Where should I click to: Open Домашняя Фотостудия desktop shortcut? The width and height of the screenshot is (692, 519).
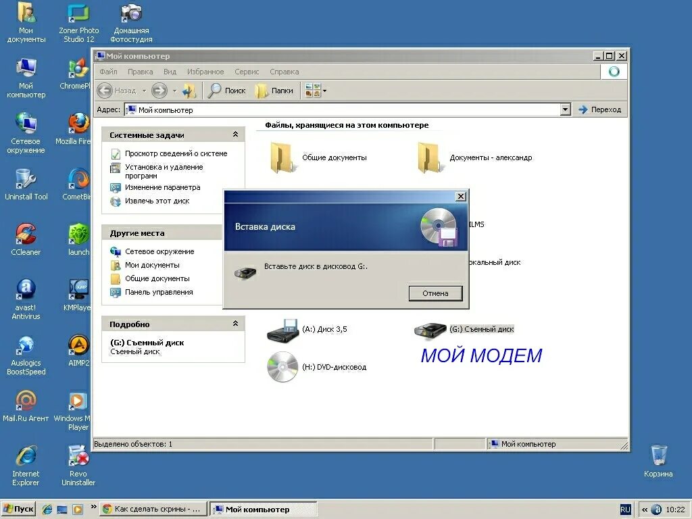[x=131, y=22]
